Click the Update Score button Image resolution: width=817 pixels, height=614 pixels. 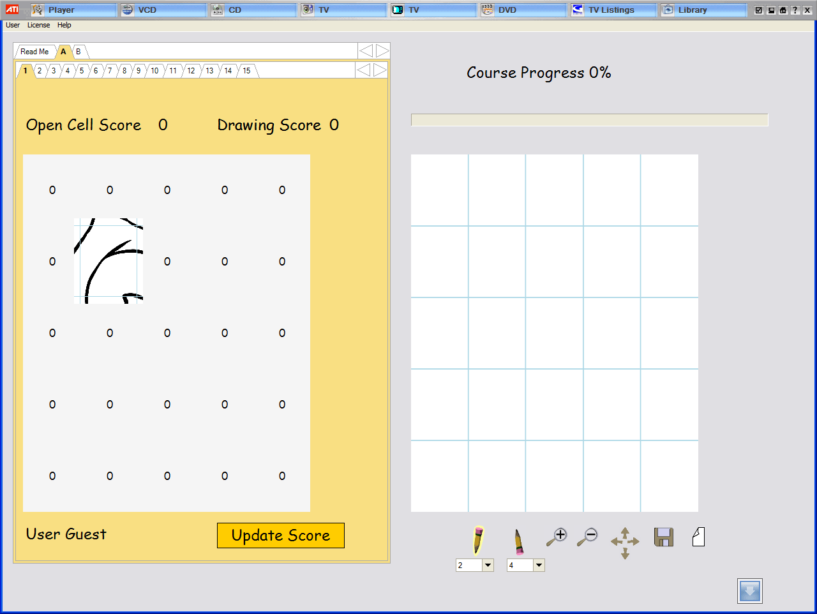click(281, 535)
